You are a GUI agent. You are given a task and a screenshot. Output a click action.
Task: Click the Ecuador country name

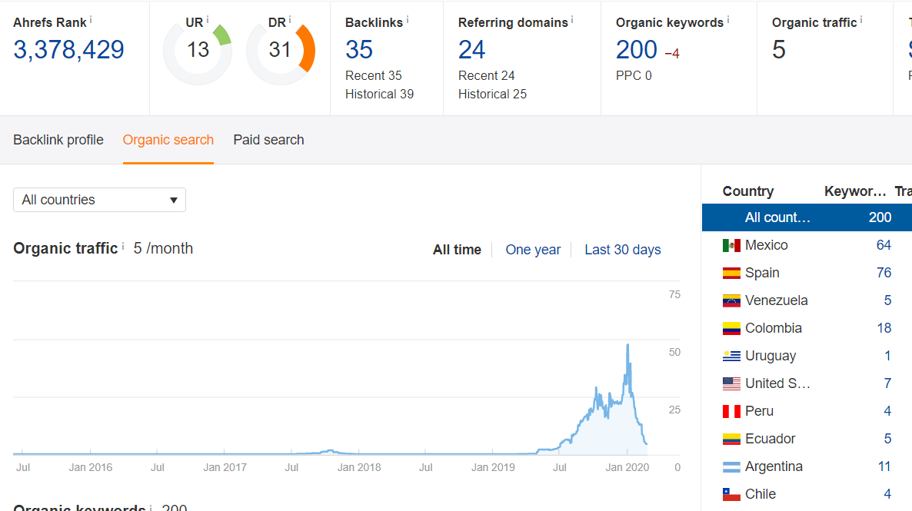770,439
